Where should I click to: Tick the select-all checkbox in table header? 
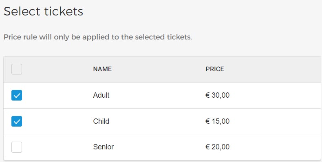17,69
